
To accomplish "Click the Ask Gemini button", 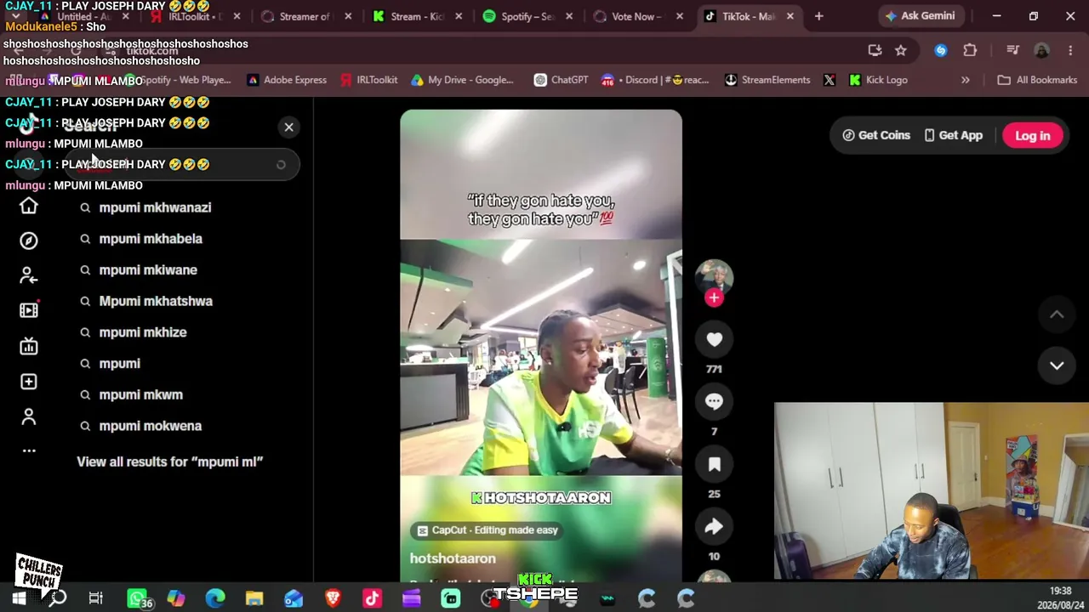I will [920, 16].
